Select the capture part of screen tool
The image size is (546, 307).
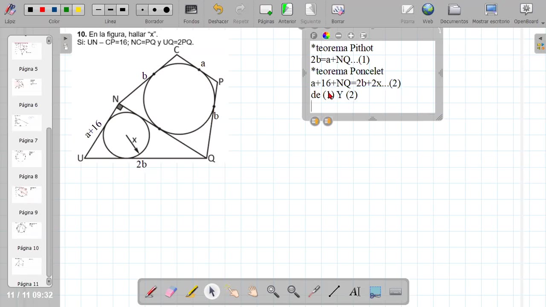pos(375,292)
